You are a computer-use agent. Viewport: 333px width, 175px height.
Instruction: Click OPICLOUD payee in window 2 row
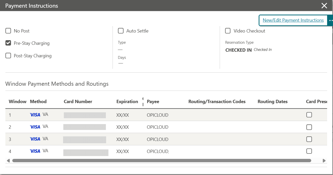[x=158, y=127]
